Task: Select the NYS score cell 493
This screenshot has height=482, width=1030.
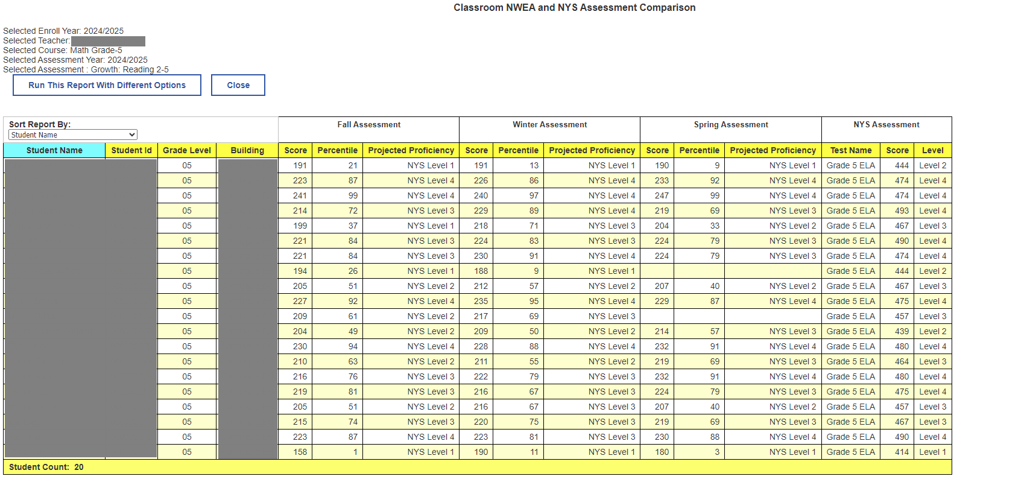Action: click(897, 211)
